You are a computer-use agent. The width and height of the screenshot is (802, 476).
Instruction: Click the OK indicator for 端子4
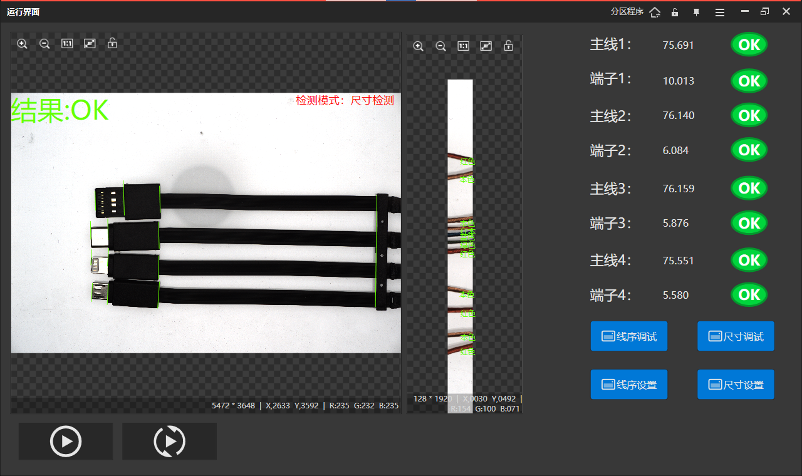[749, 294]
